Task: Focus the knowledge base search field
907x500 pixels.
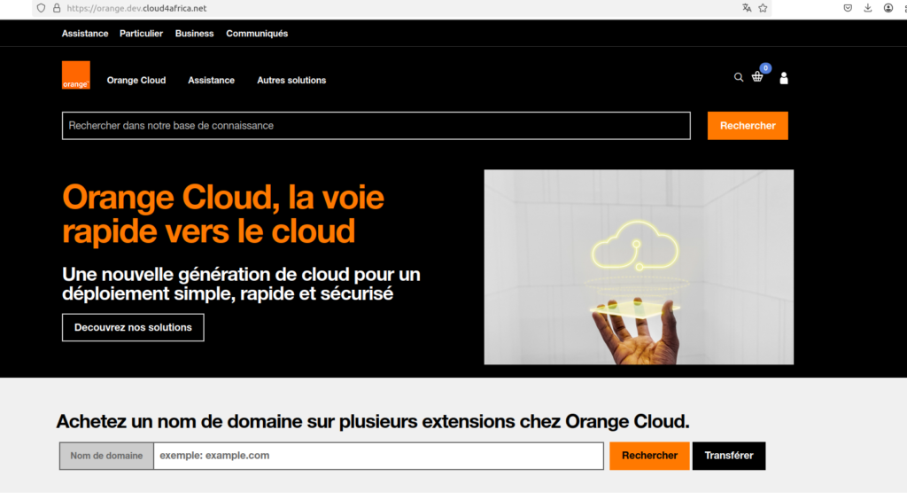Action: [x=376, y=126]
